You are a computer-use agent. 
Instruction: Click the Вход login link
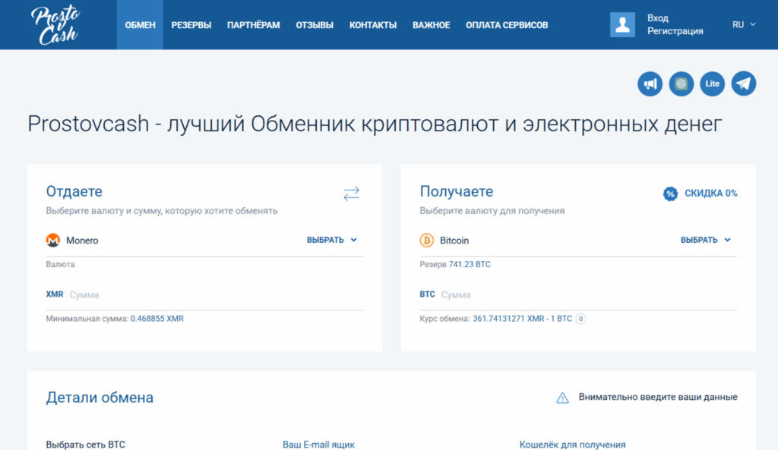[658, 18]
